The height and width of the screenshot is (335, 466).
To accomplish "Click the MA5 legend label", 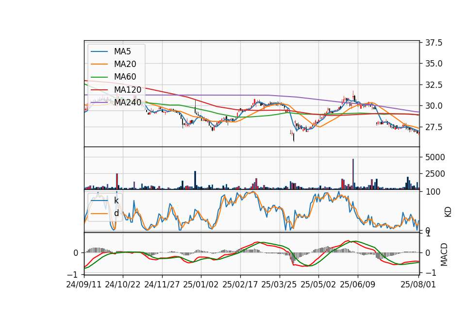I will 122,51.
